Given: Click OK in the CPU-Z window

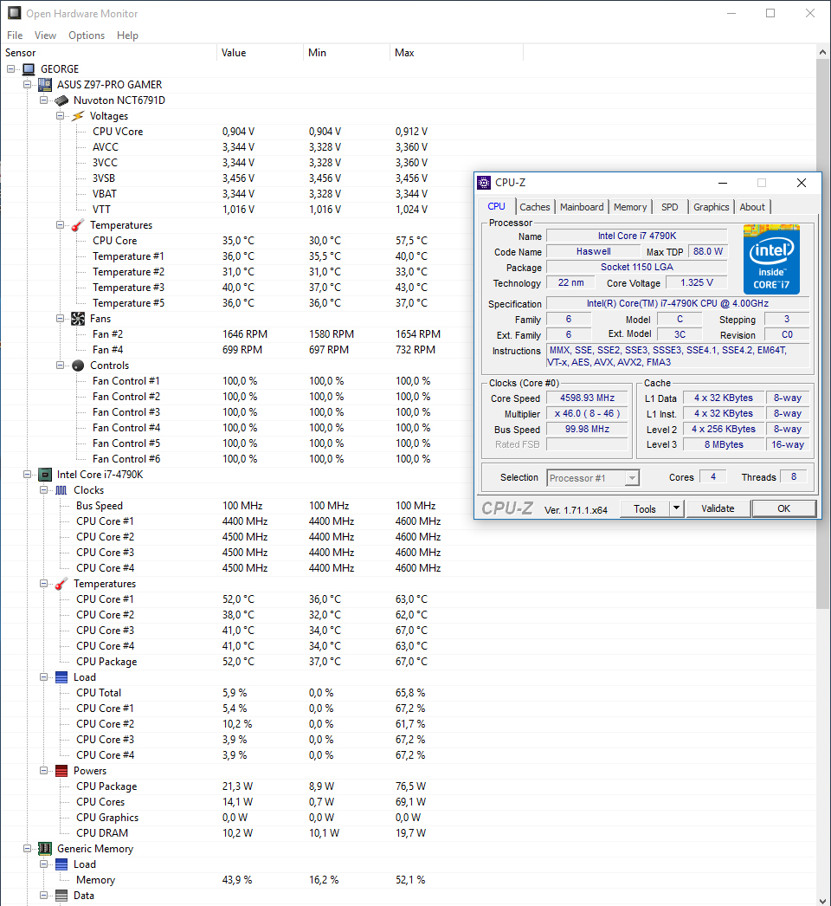Looking at the screenshot, I should click(x=783, y=508).
